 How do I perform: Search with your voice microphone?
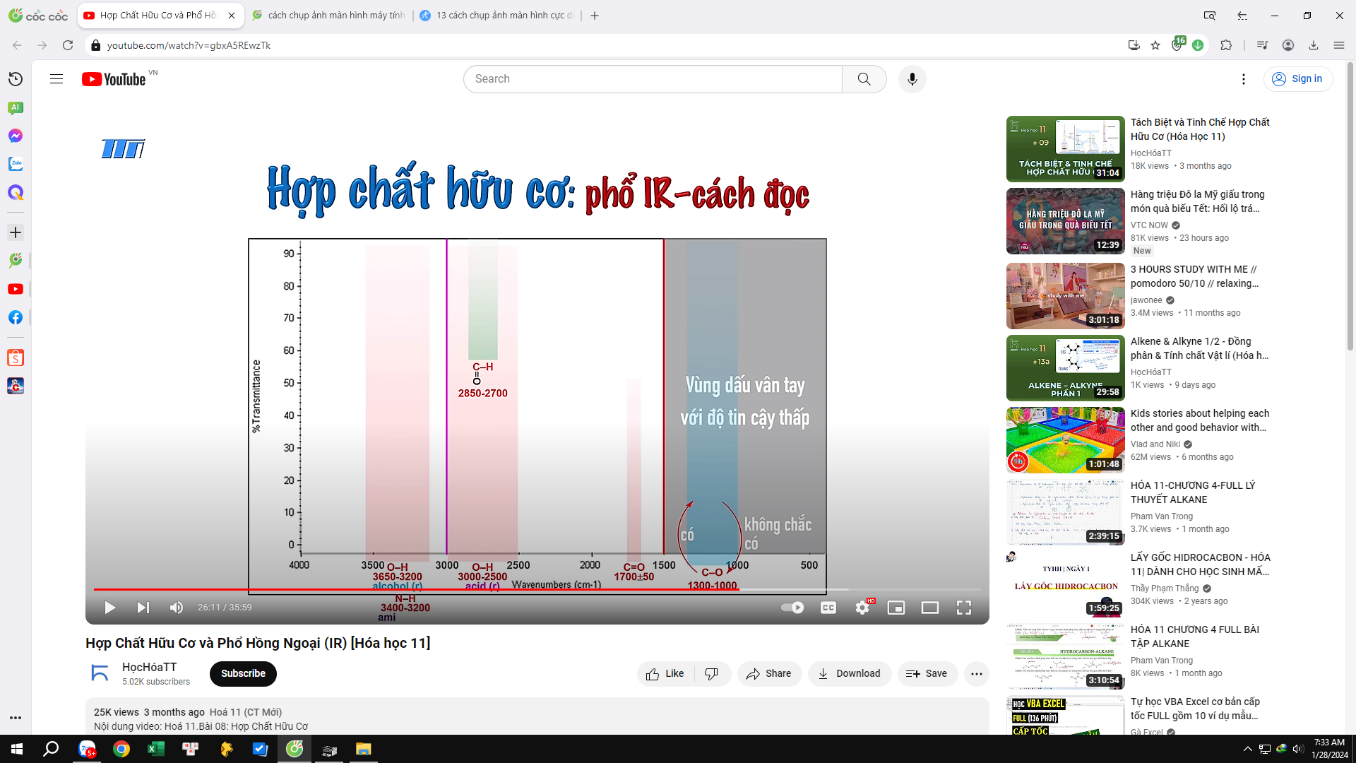click(x=912, y=79)
